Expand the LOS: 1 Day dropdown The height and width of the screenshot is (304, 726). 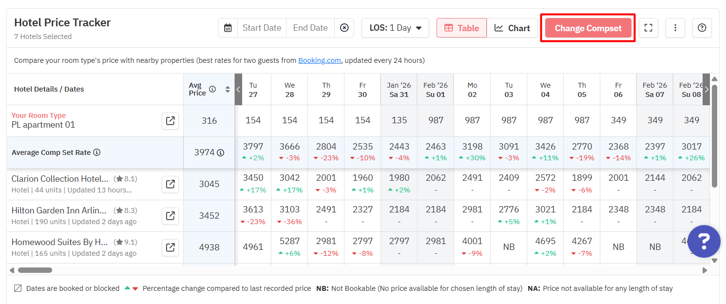(395, 28)
